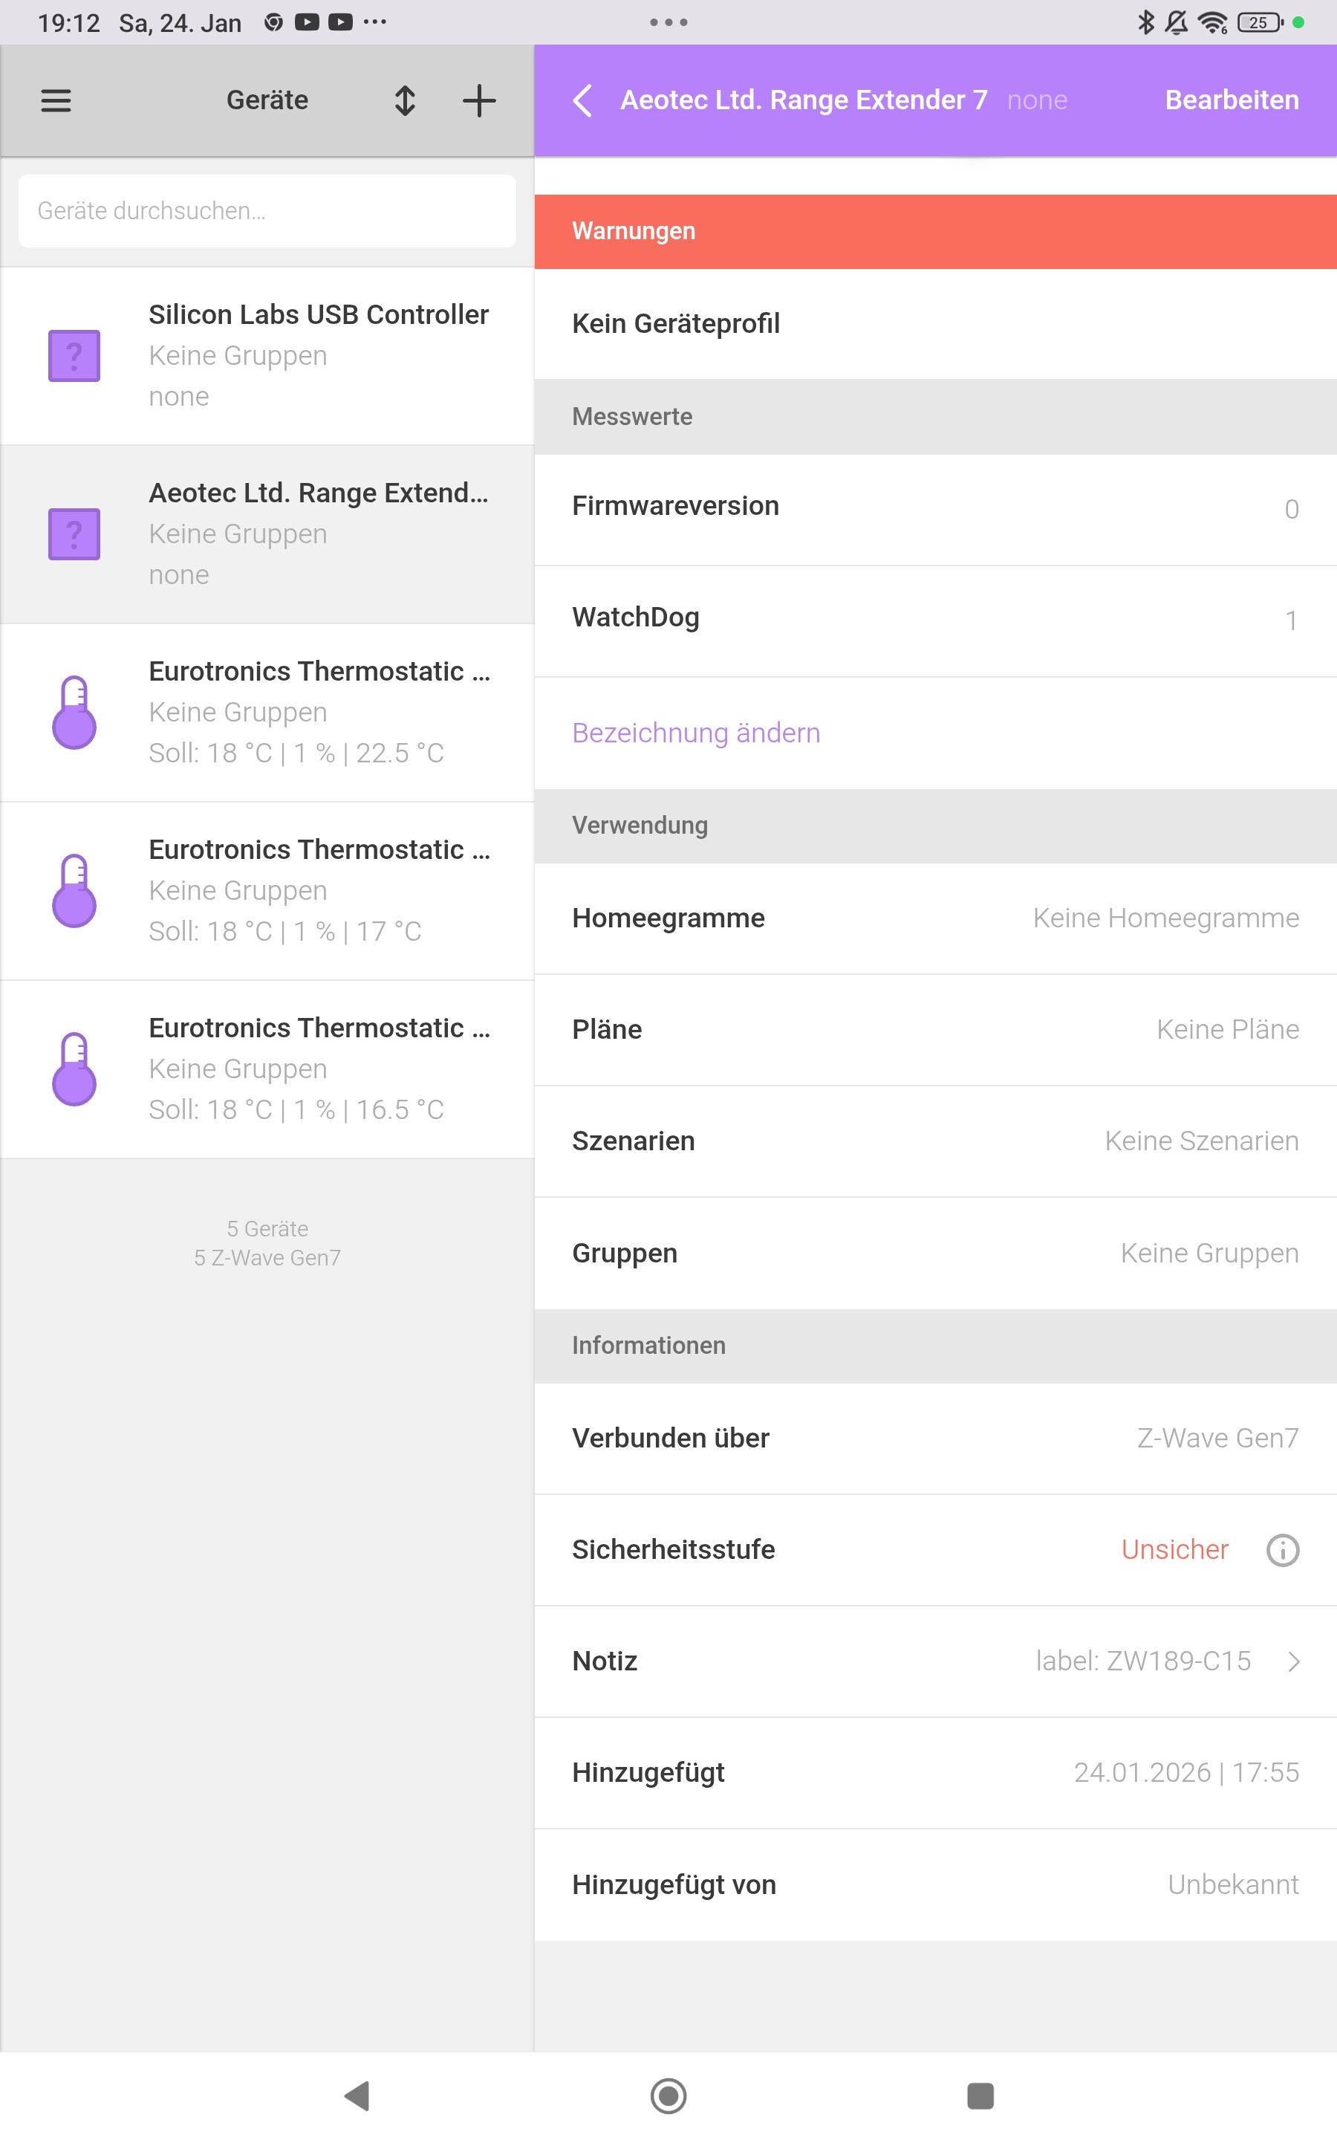The width and height of the screenshot is (1337, 2140).
Task: Tap thermometer icon of 16.5 °C thermostat
Action: click(x=74, y=1069)
